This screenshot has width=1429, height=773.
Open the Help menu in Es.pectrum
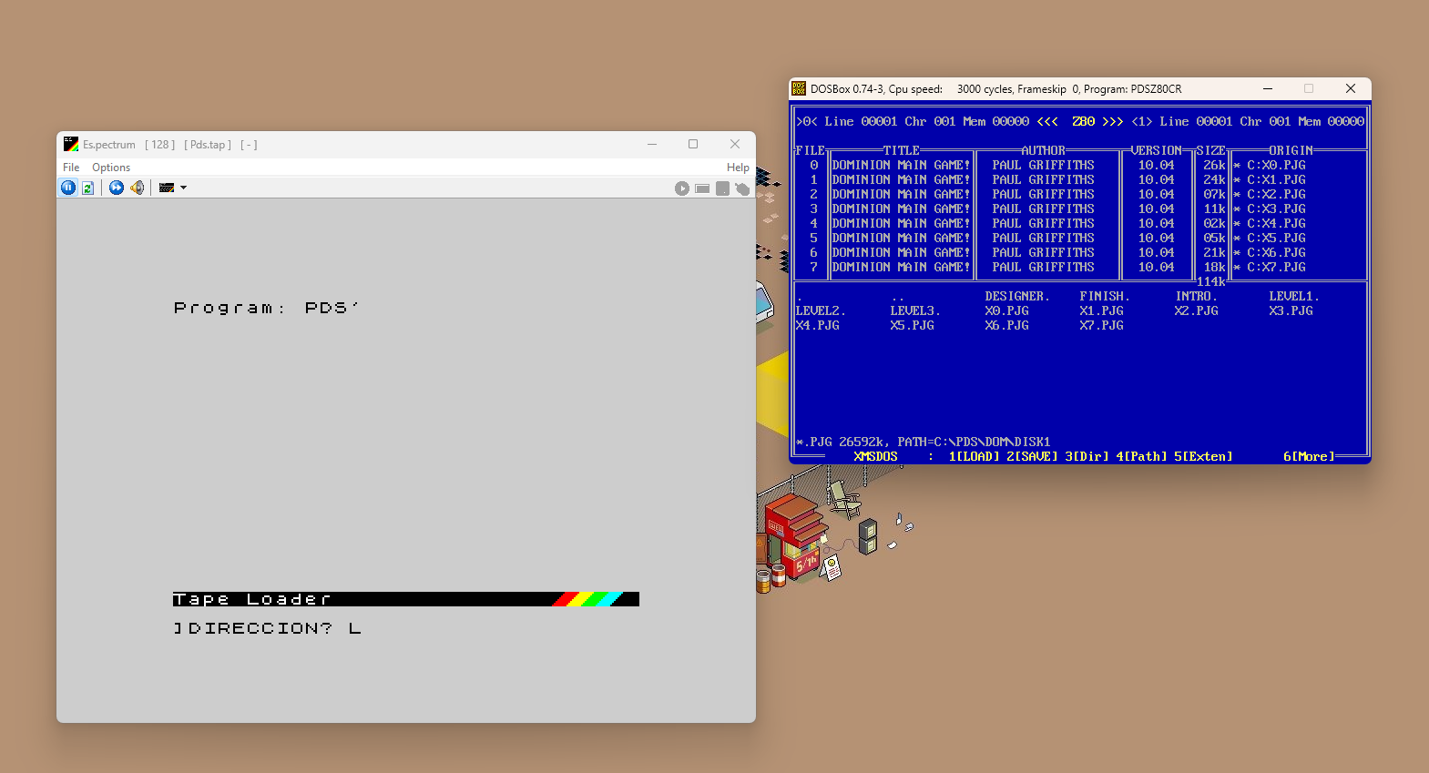click(x=738, y=168)
